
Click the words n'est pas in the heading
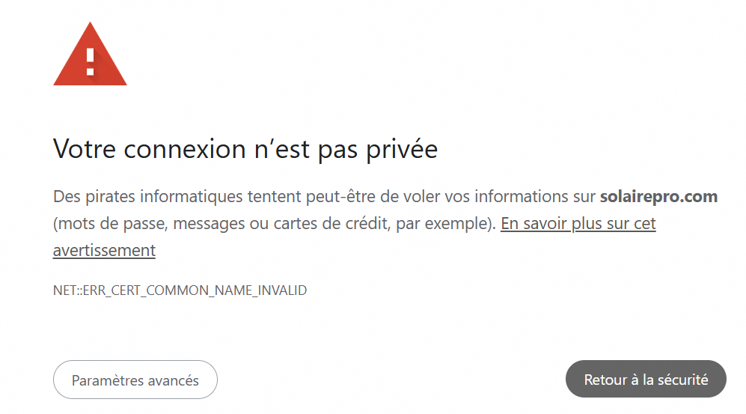[x=296, y=149]
